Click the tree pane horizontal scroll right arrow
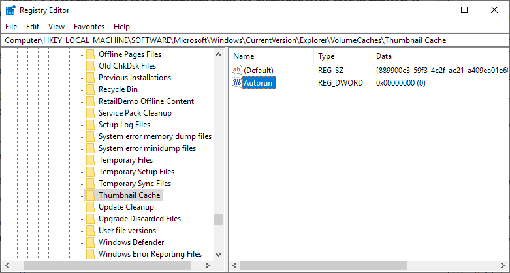 [208, 266]
